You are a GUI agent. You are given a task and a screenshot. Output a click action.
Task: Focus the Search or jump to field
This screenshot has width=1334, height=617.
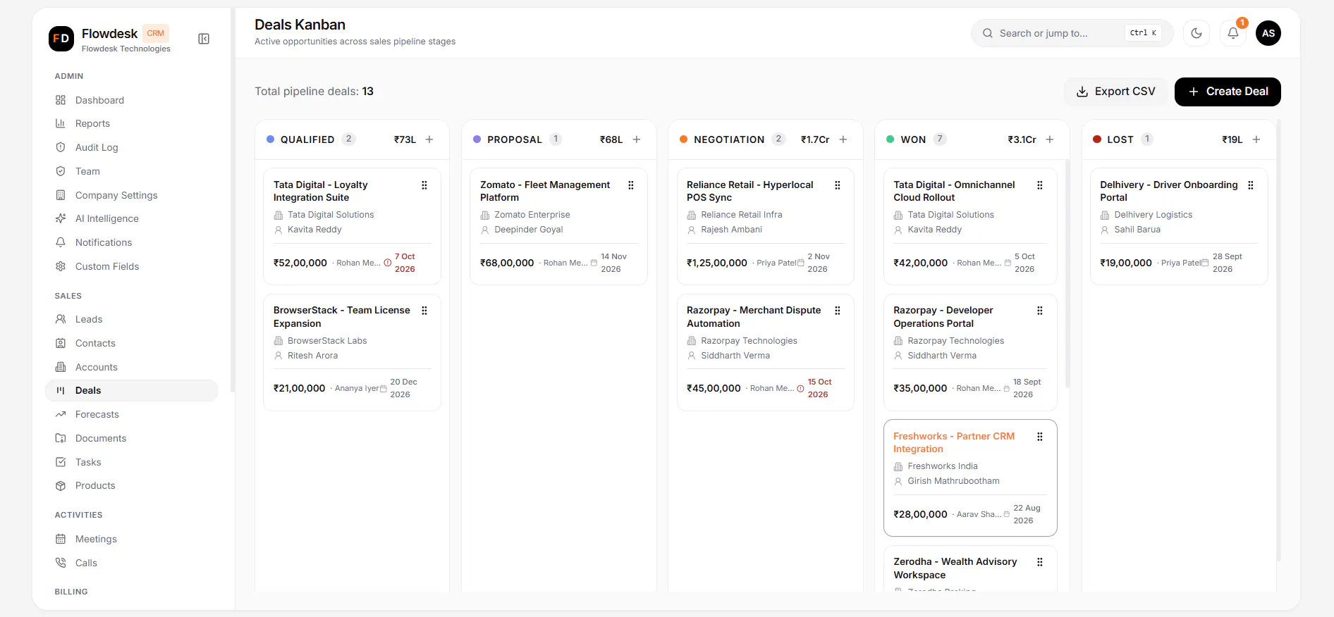tap(1072, 33)
